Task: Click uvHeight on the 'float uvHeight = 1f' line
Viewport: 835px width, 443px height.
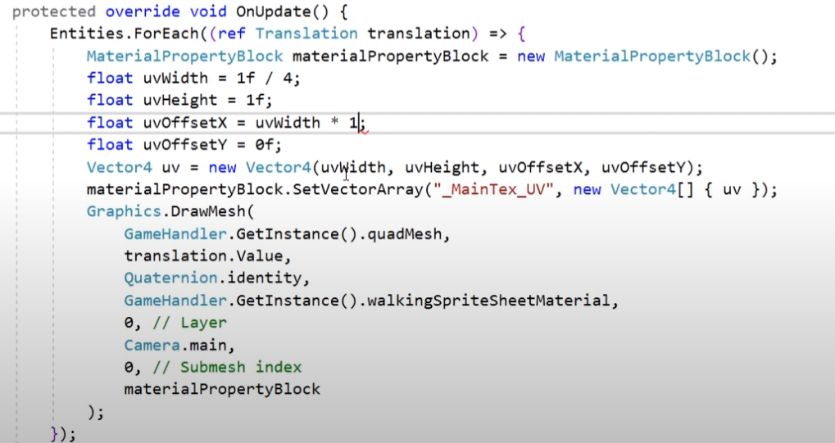Action: (x=180, y=100)
